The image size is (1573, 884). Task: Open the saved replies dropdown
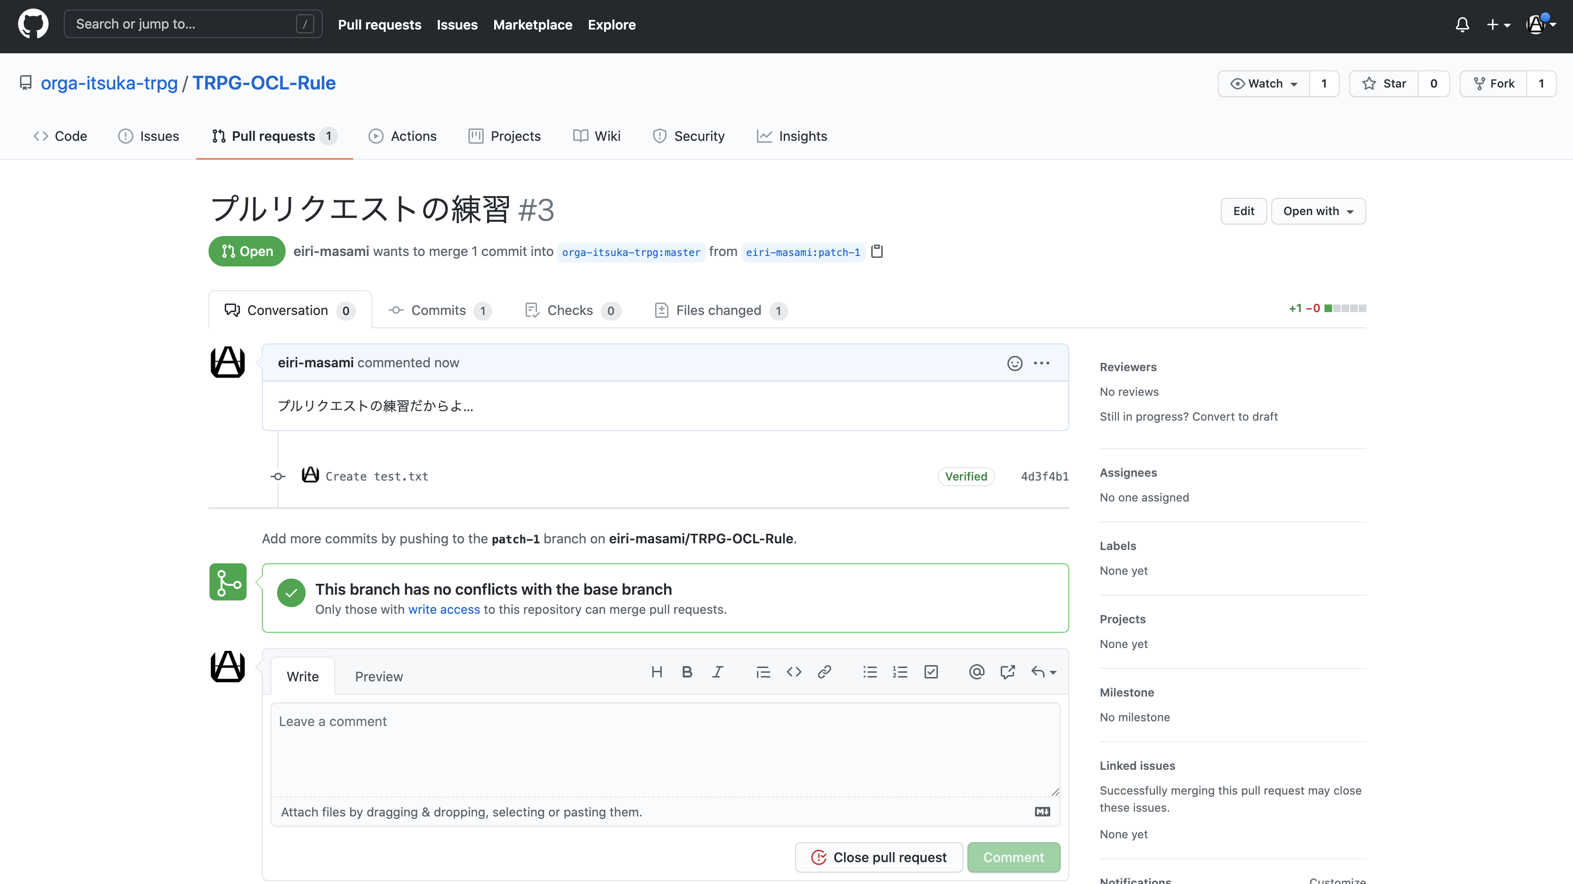[1044, 672]
